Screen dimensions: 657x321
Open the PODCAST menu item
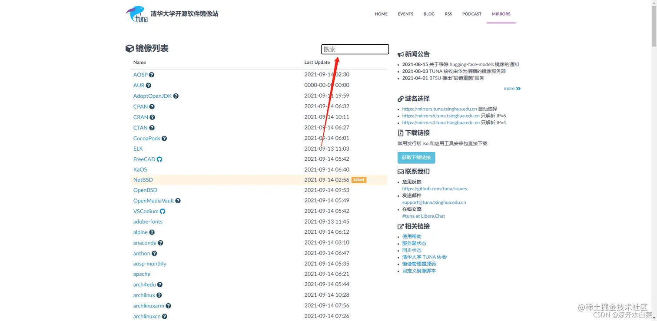click(x=471, y=14)
